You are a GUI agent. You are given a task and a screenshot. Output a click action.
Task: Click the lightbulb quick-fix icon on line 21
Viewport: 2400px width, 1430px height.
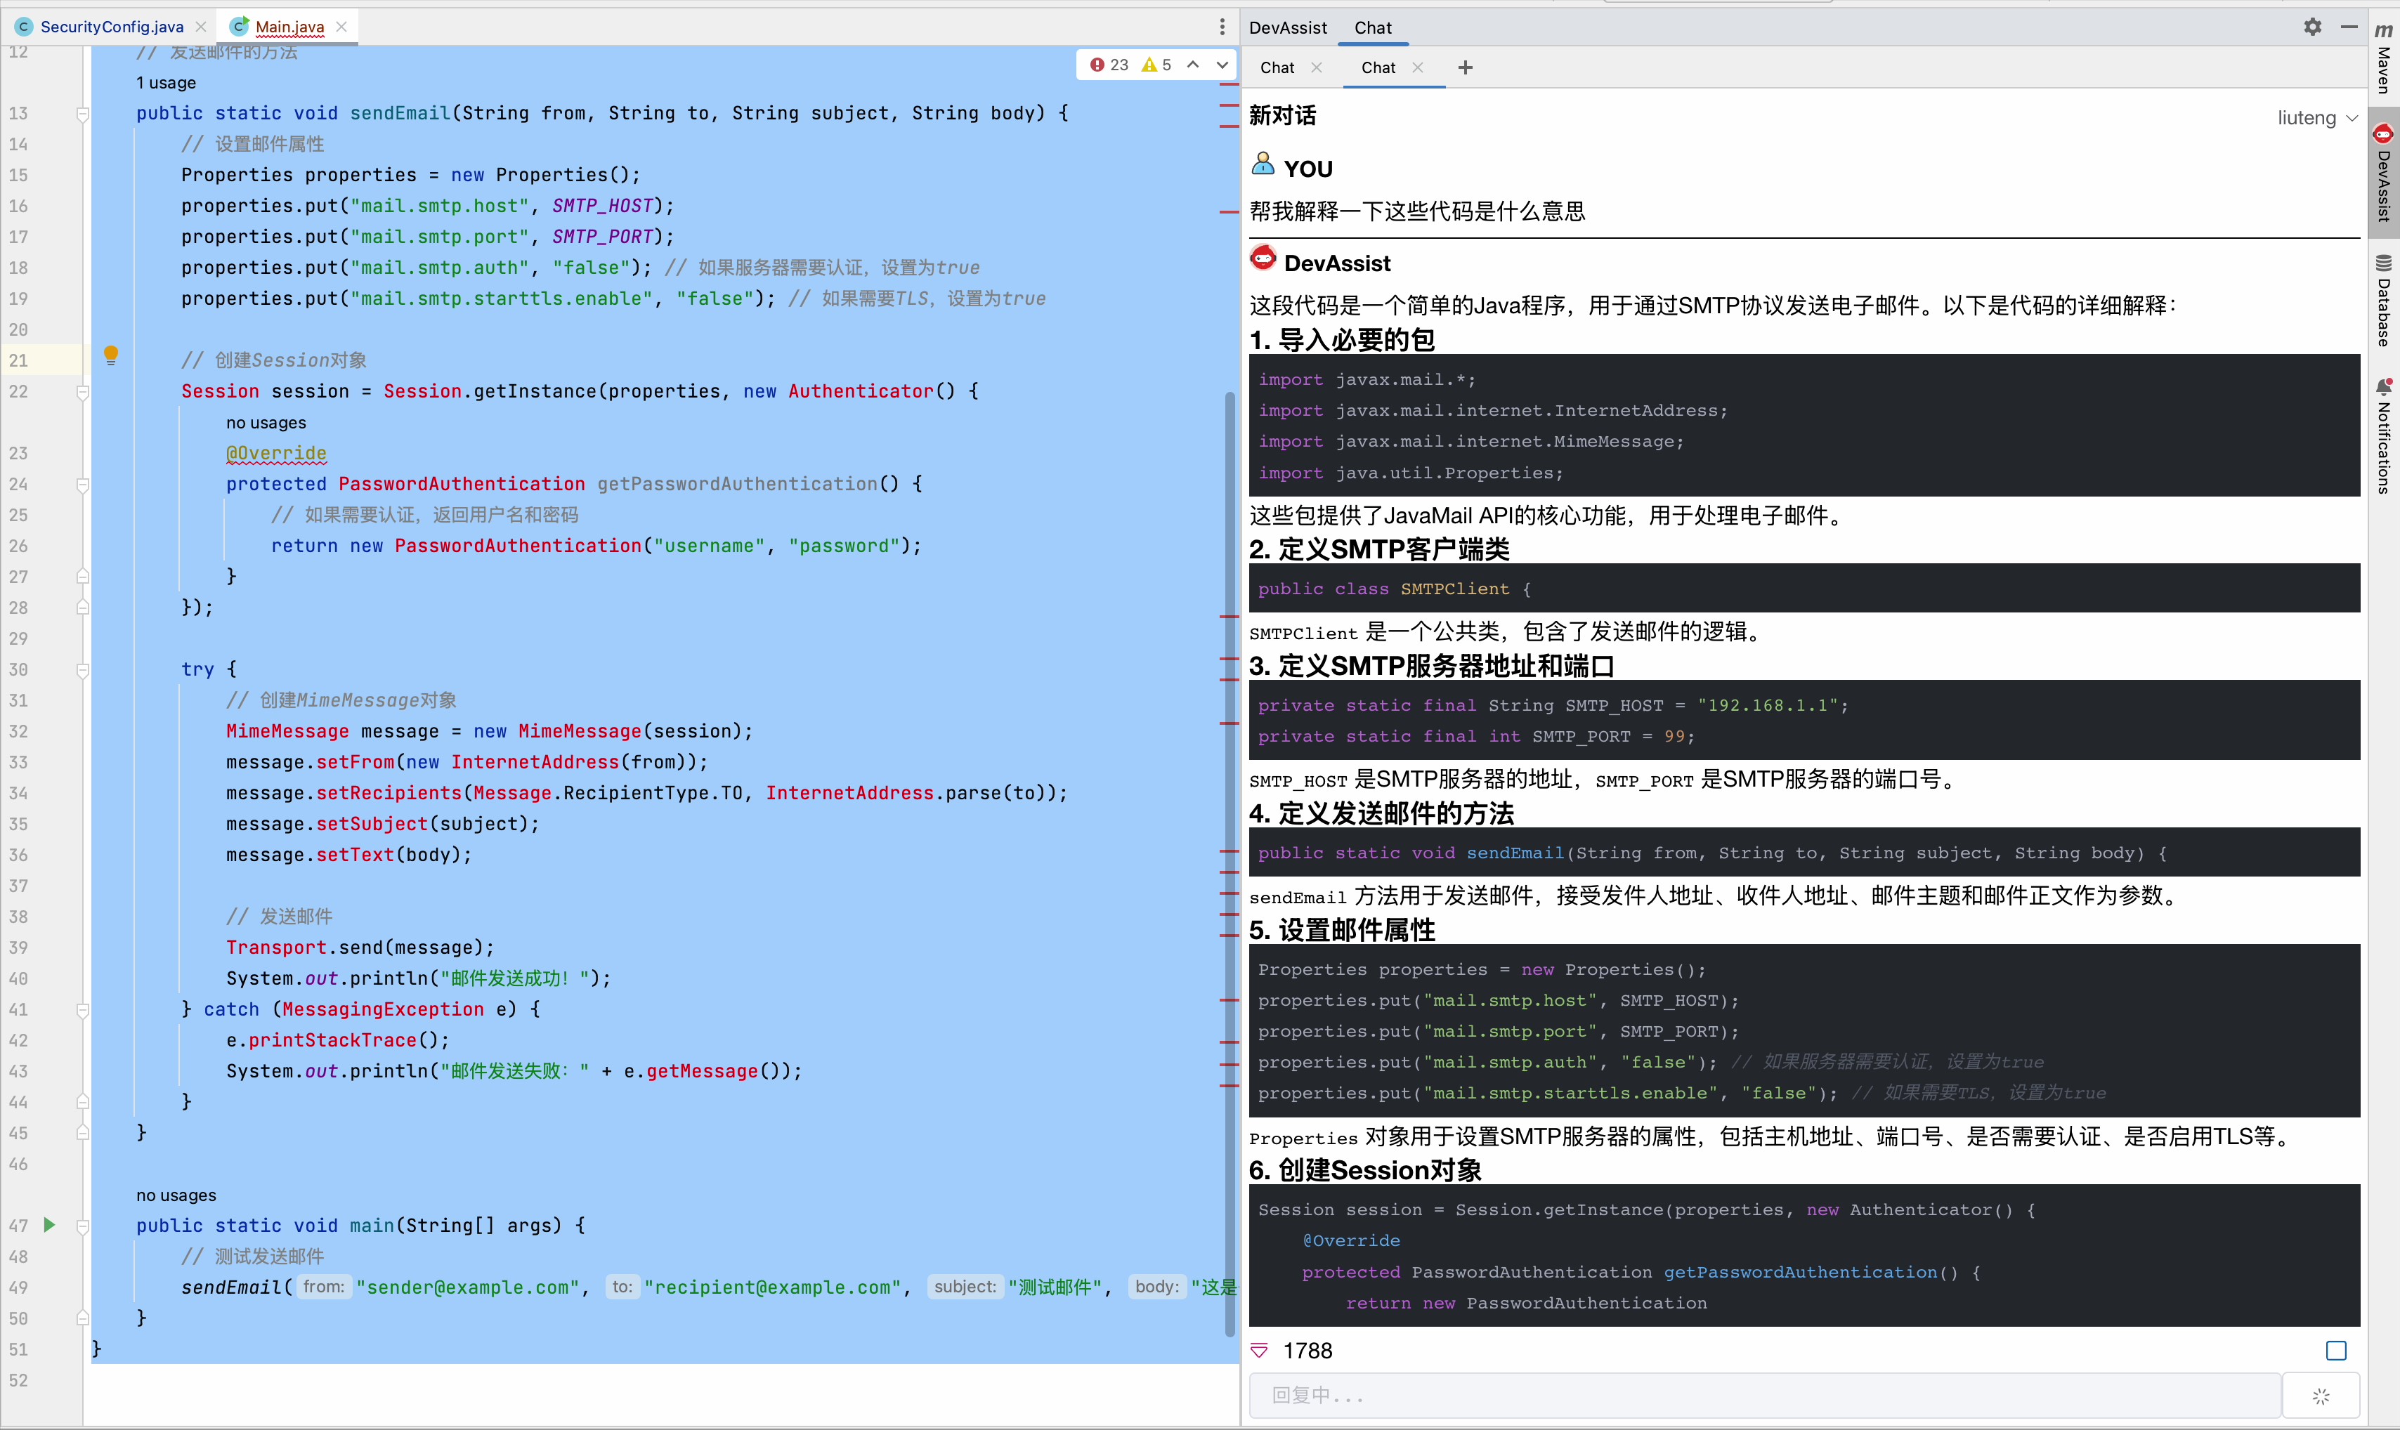click(111, 355)
